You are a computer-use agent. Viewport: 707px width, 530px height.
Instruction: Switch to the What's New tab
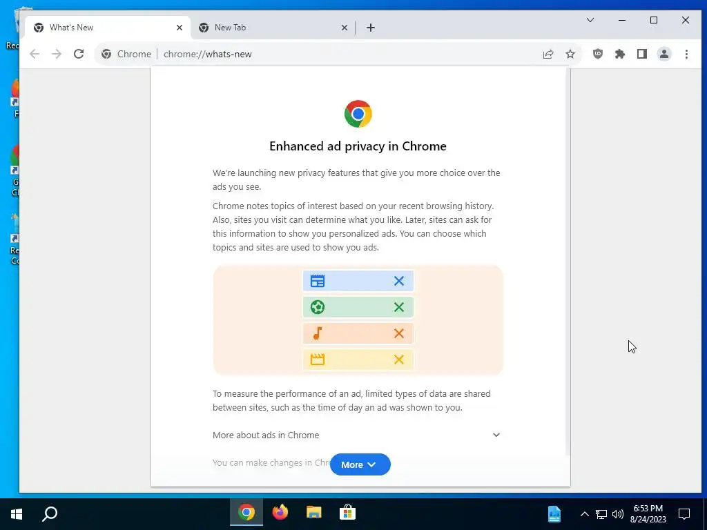click(x=107, y=28)
